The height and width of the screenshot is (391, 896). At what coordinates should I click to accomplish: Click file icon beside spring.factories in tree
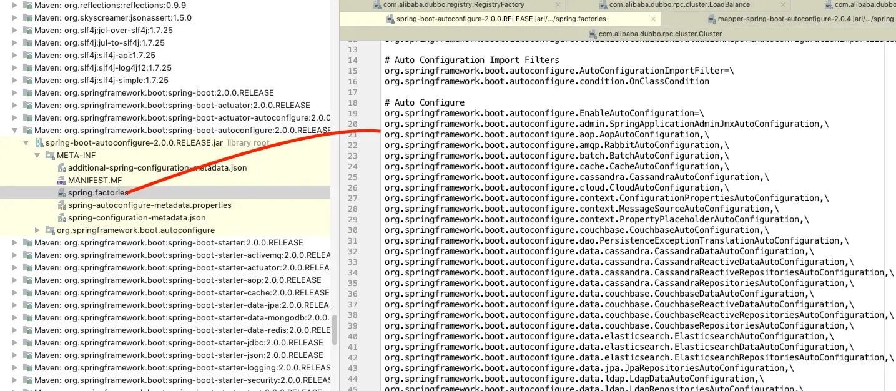coord(61,192)
